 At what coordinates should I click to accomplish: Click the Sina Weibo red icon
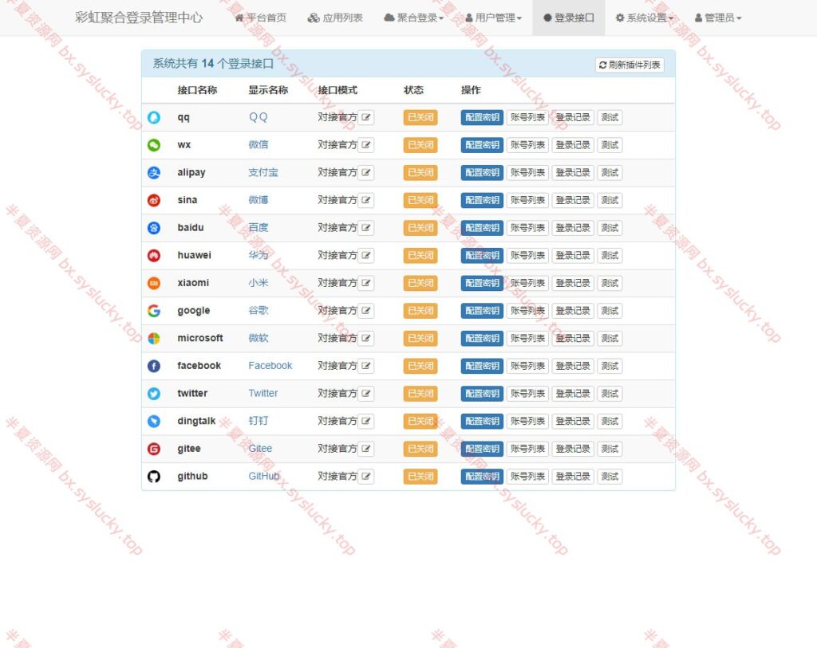(x=154, y=200)
